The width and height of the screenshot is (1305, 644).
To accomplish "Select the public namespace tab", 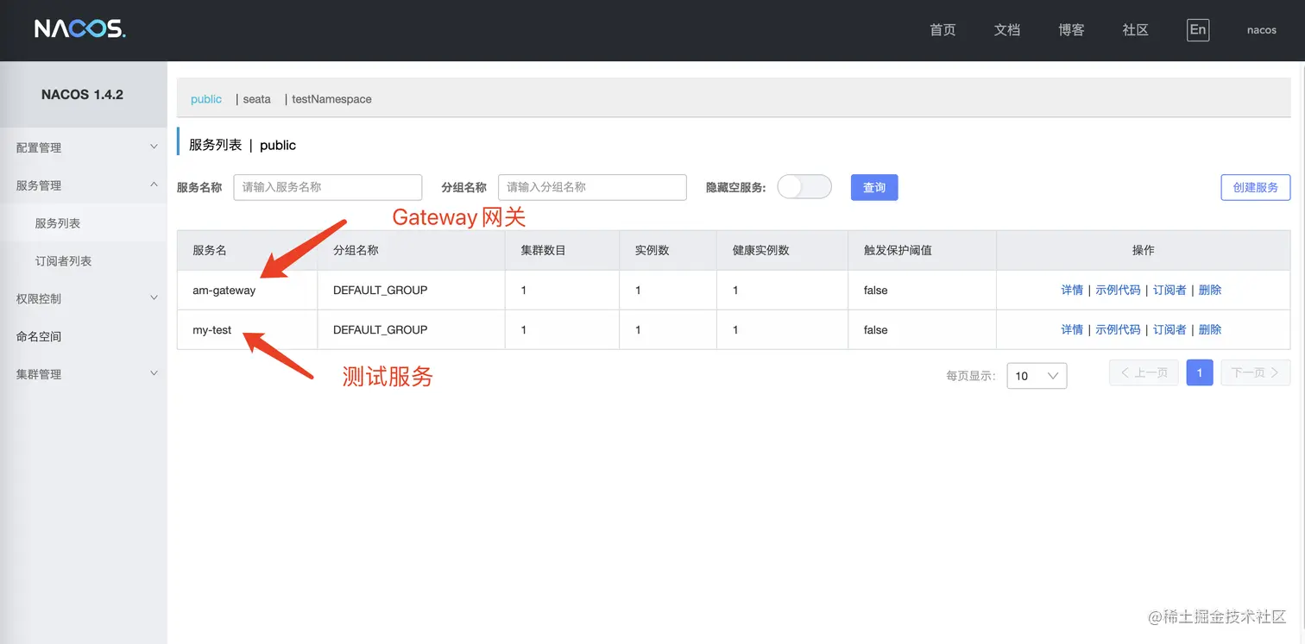I will [x=206, y=99].
